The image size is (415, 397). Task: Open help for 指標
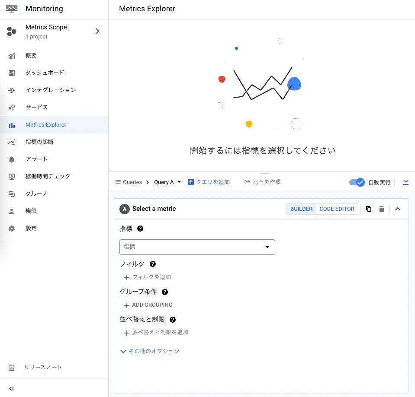point(140,229)
